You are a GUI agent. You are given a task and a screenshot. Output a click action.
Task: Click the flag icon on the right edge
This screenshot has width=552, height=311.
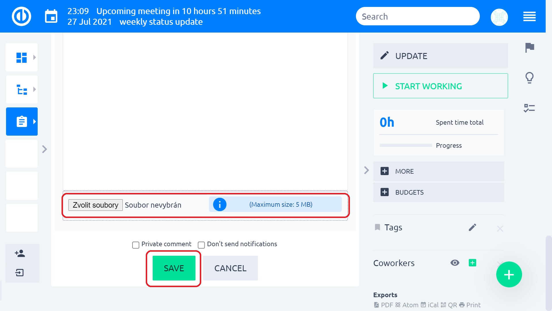530,48
